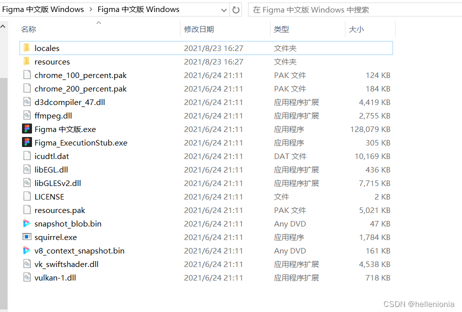
Task: Click the chrome_100_percent.pak file icon
Action: (27, 75)
